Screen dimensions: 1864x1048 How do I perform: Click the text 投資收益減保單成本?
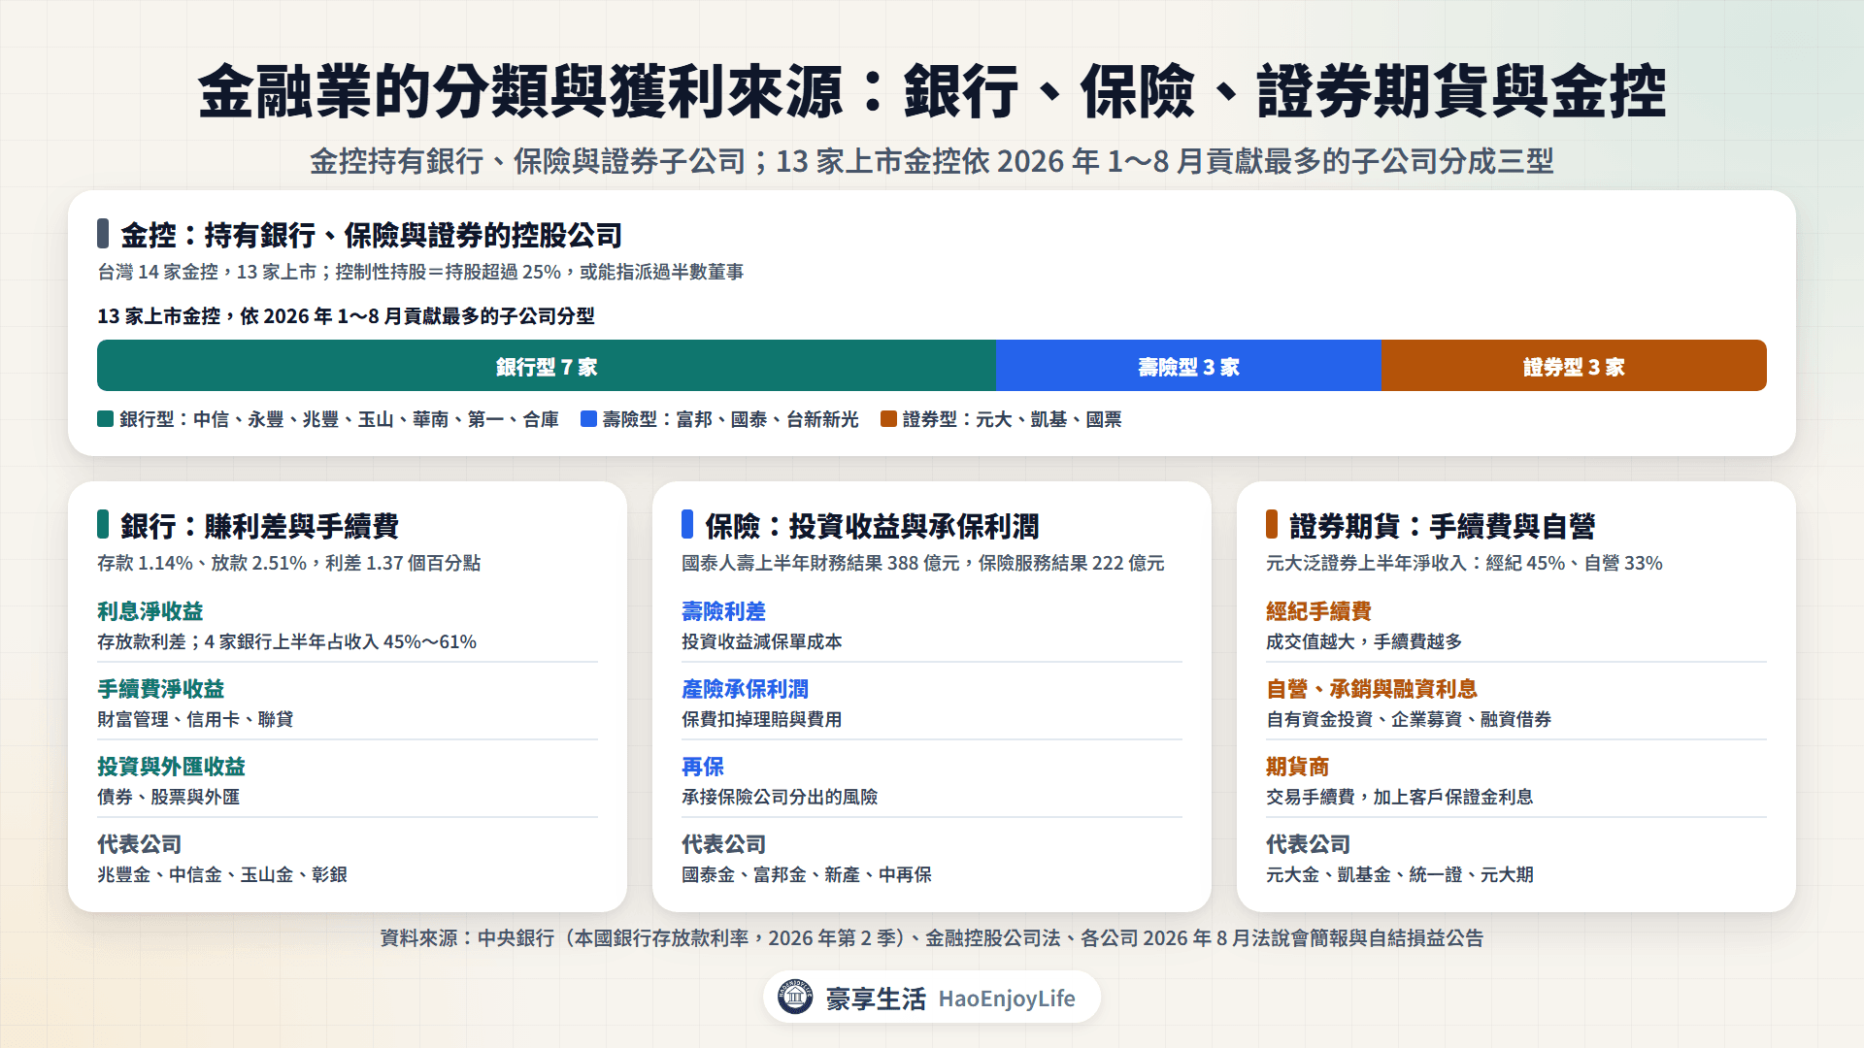coord(762,641)
